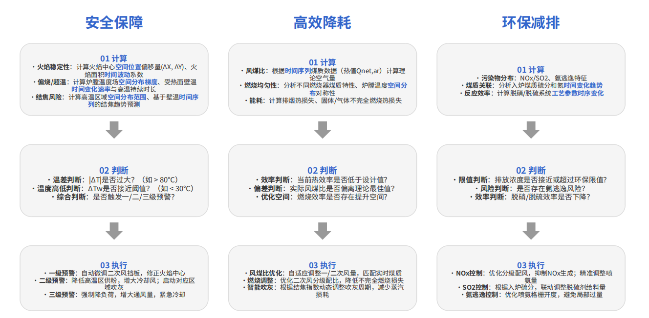Click the 高效降耗 column heading

tap(323, 22)
